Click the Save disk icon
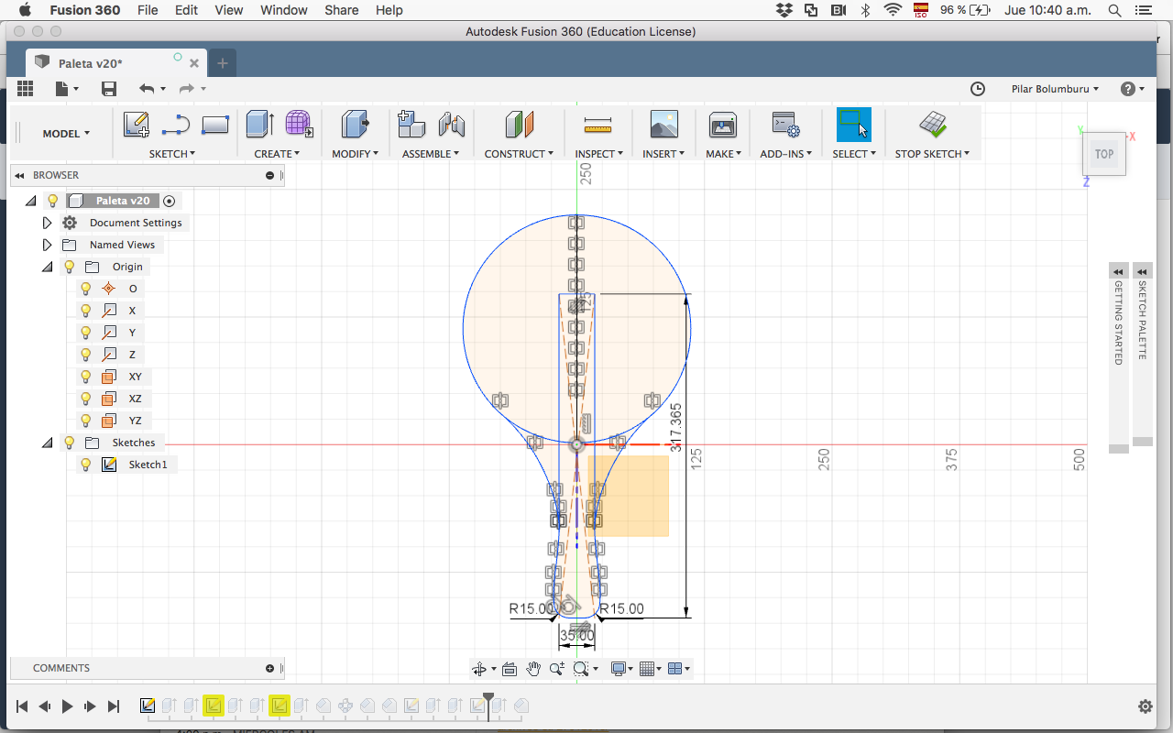Image resolution: width=1173 pixels, height=733 pixels. tap(109, 88)
